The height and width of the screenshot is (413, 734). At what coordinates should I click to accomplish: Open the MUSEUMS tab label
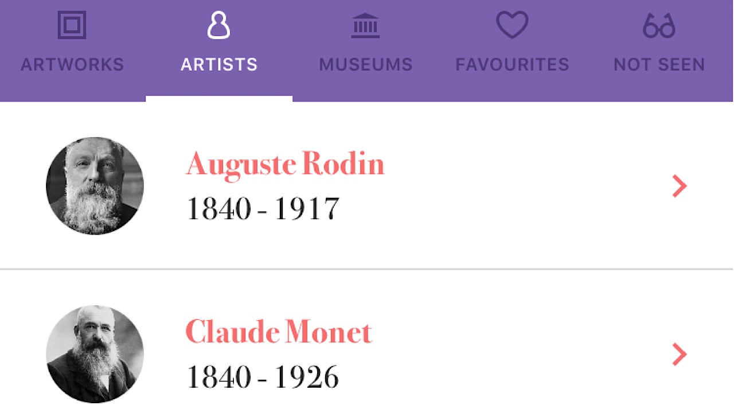coord(366,64)
